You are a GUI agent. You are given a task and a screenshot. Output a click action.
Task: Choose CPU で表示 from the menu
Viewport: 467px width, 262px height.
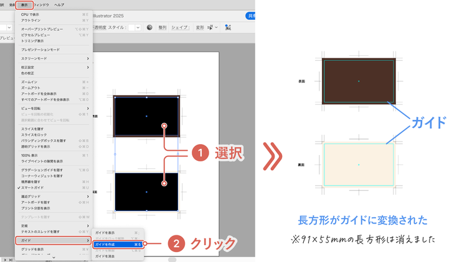click(54, 14)
